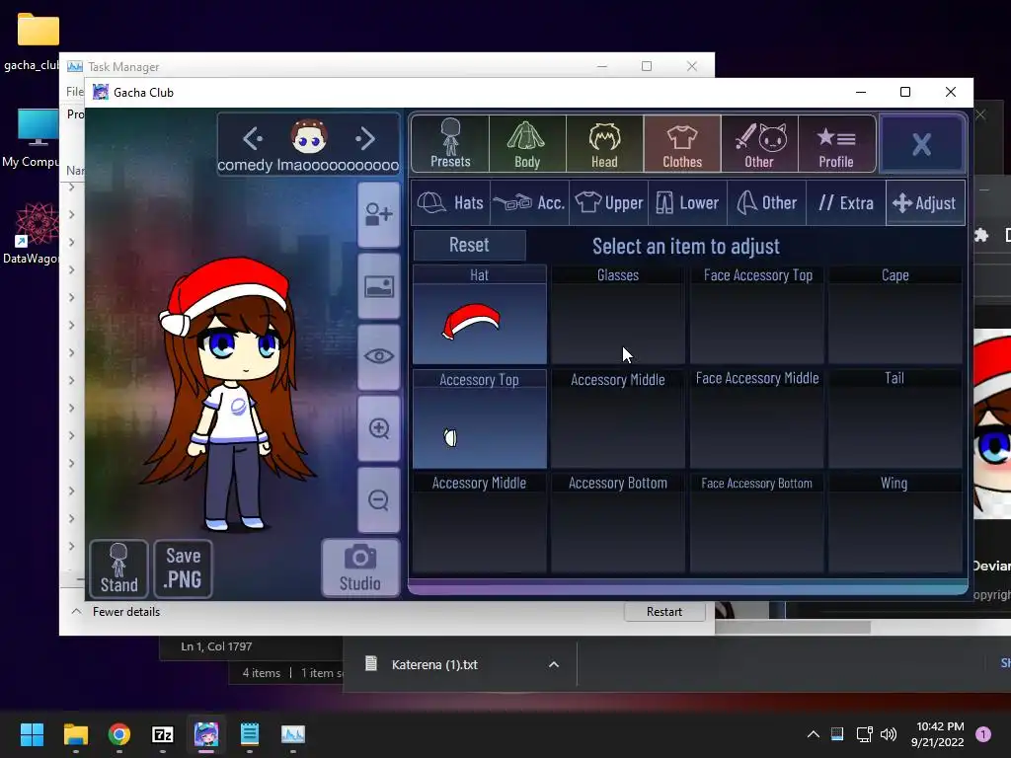Open Katerena (1).txt download options chevron
This screenshot has width=1011, height=758.
tap(554, 664)
